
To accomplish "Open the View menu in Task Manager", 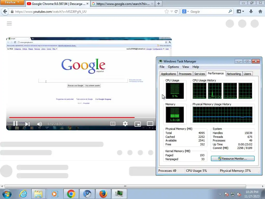I will (186, 67).
